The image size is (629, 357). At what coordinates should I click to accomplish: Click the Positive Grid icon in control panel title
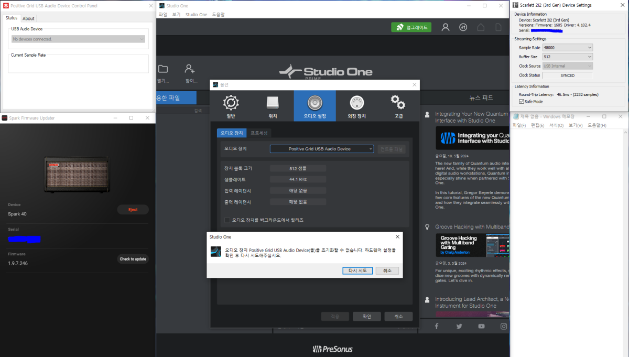point(5,5)
